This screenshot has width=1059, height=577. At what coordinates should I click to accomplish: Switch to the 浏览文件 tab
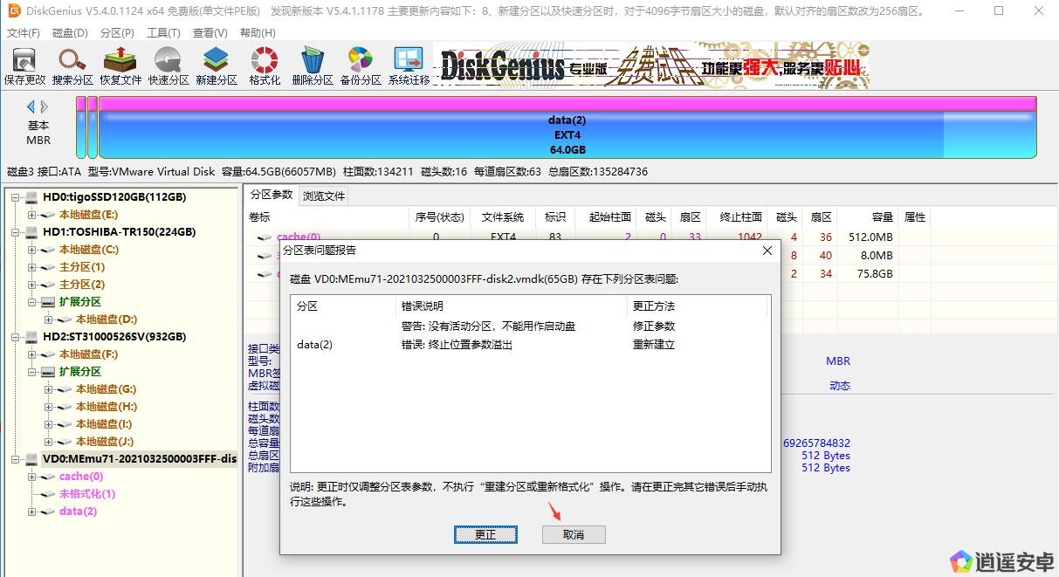point(324,196)
